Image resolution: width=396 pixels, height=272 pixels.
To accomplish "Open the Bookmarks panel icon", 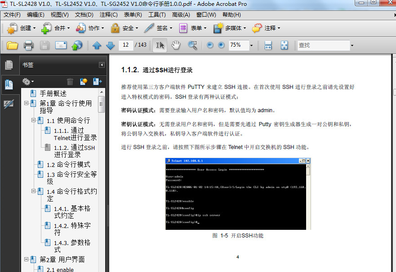I will 9,85.
